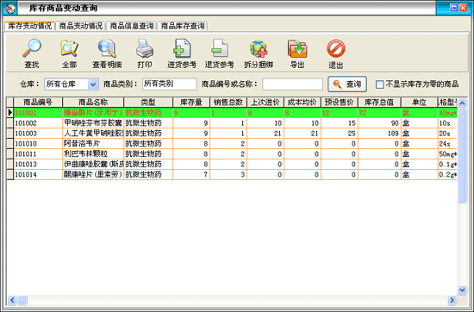Click the horizontal scrollbar right arrow
The width and height of the screenshot is (474, 312).
(x=452, y=300)
